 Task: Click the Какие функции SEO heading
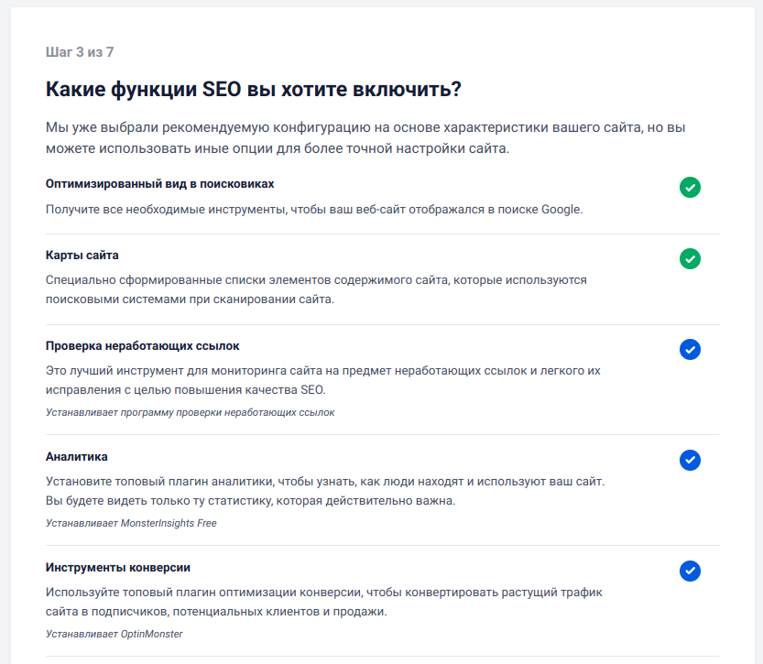click(x=253, y=90)
